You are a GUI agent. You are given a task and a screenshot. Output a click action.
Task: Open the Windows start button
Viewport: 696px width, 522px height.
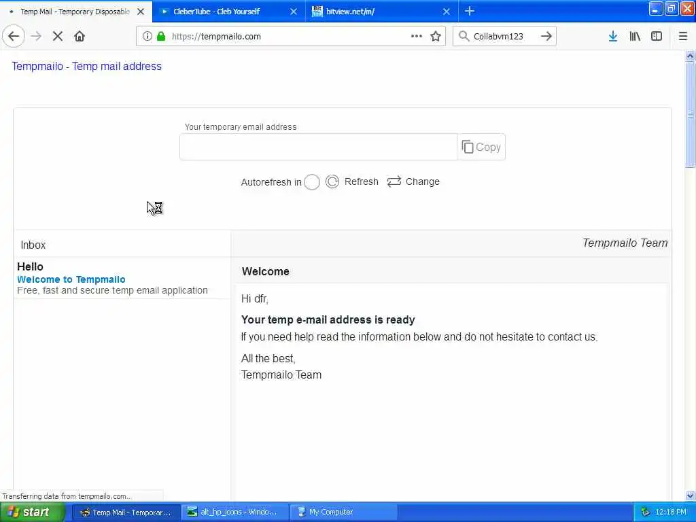click(32, 512)
